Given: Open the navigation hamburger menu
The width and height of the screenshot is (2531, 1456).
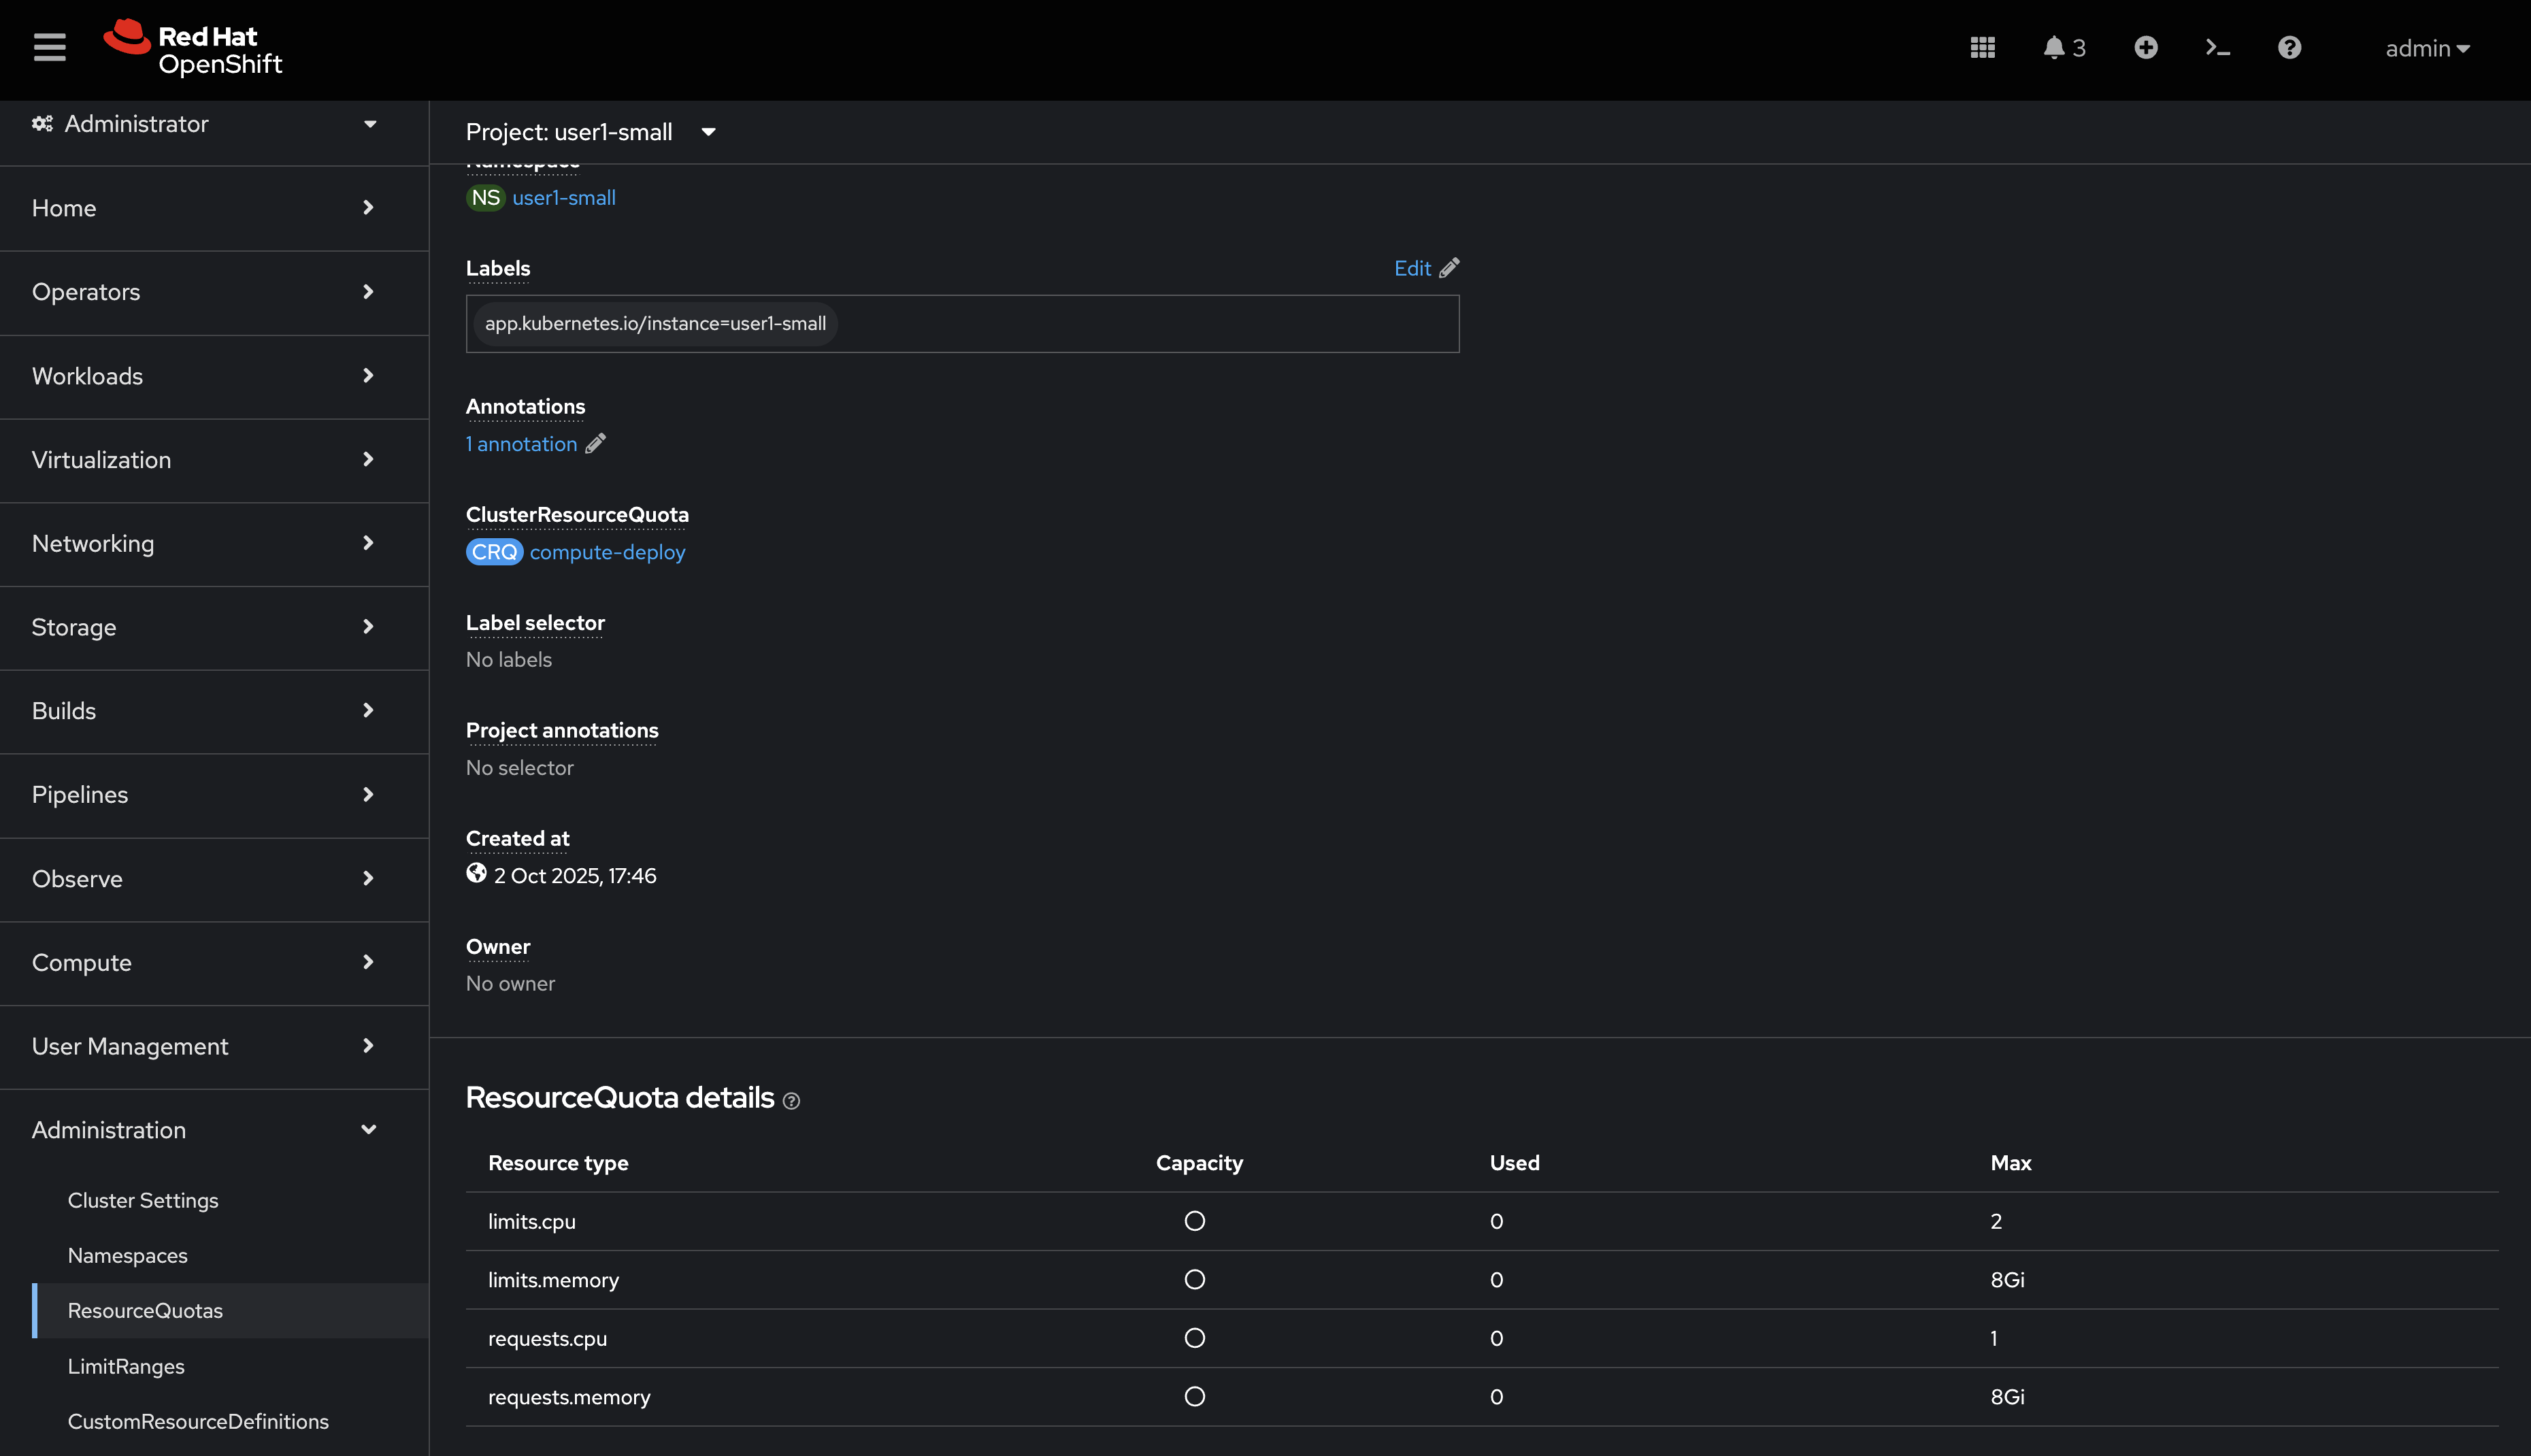Looking at the screenshot, I should [48, 47].
